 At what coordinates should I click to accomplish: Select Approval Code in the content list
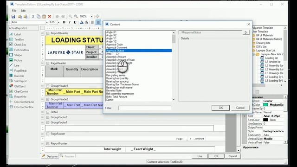tap(115, 45)
